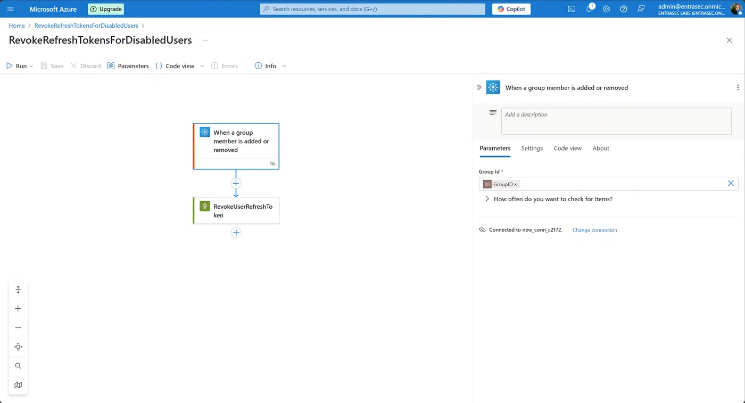Image resolution: width=745 pixels, height=403 pixels.
Task: Toggle the canvas minimap
Action: pyautogui.click(x=18, y=385)
